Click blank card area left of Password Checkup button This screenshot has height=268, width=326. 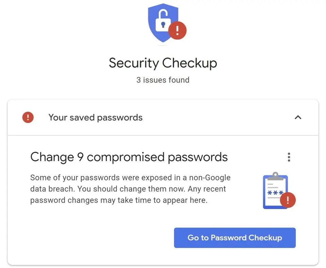[x=93, y=238]
